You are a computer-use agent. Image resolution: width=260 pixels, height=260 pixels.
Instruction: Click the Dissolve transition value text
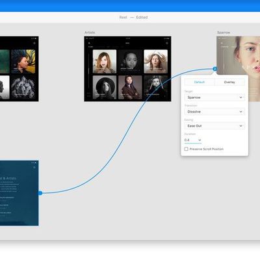point(194,112)
